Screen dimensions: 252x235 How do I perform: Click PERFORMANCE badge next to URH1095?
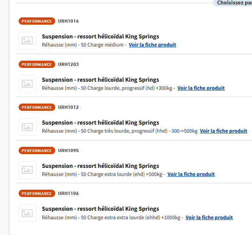coord(37,150)
